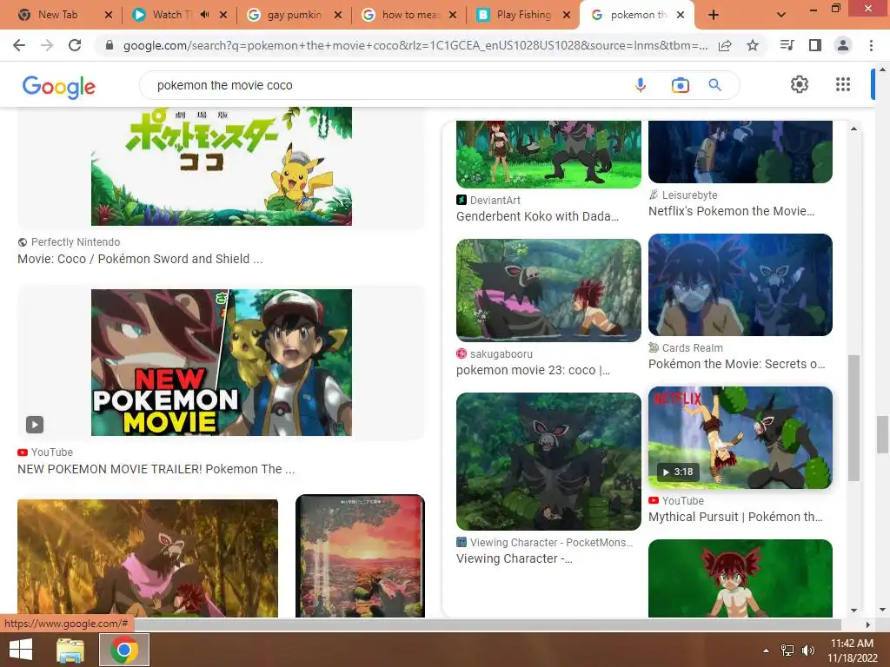Open a new browser tab
890x667 pixels.
click(x=714, y=15)
